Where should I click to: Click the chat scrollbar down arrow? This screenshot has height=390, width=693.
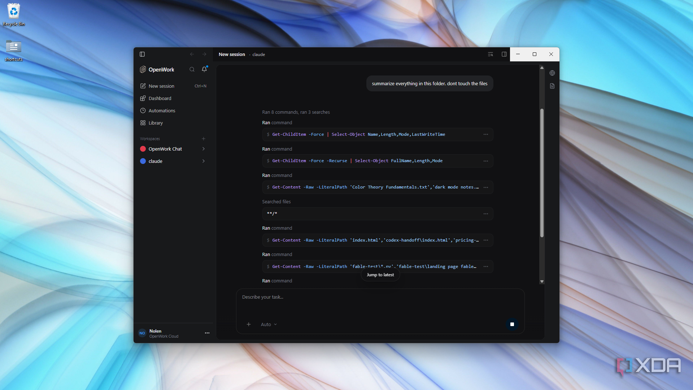pyautogui.click(x=542, y=281)
